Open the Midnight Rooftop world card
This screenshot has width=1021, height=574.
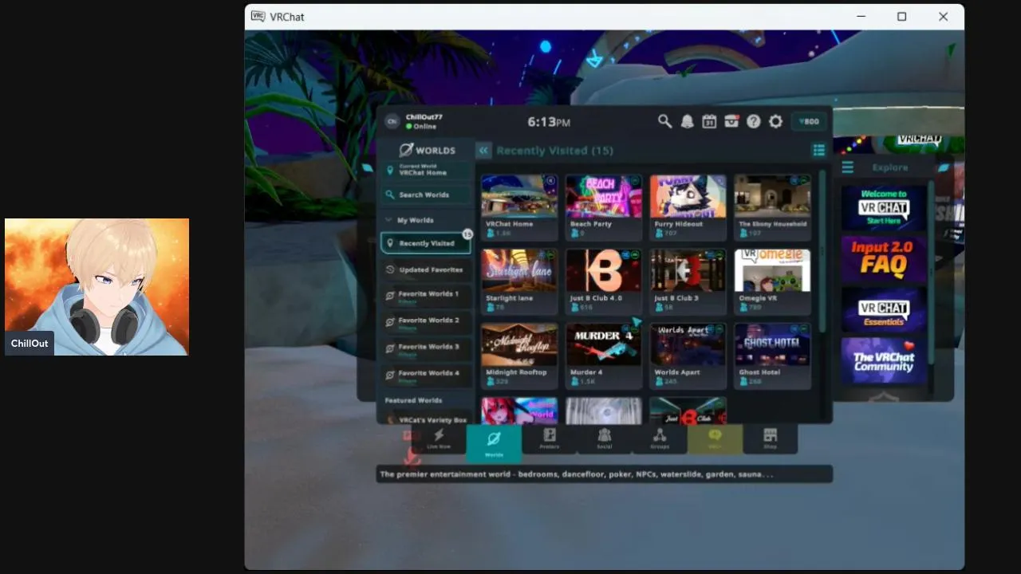tap(519, 356)
